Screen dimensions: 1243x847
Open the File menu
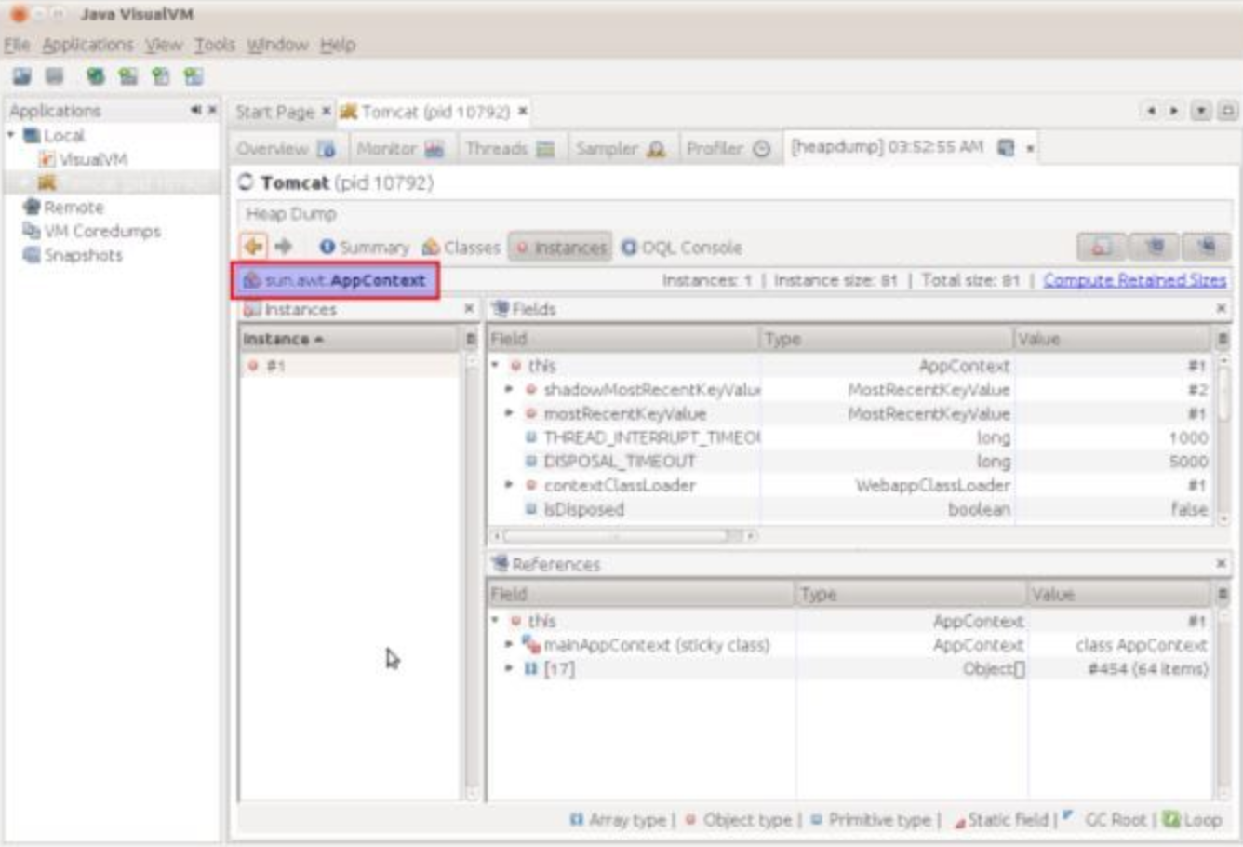(17, 45)
